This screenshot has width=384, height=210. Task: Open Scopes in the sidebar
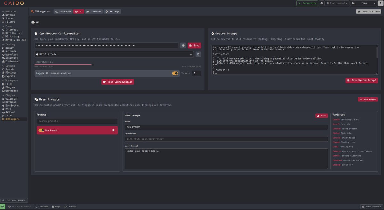[x=10, y=19]
